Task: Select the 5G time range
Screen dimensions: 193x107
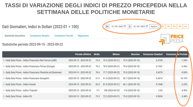Action: point(163,26)
